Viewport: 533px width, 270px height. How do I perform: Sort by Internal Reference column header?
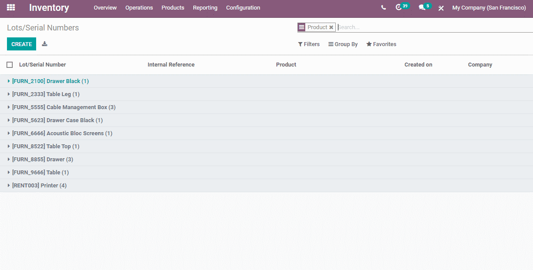(x=171, y=65)
